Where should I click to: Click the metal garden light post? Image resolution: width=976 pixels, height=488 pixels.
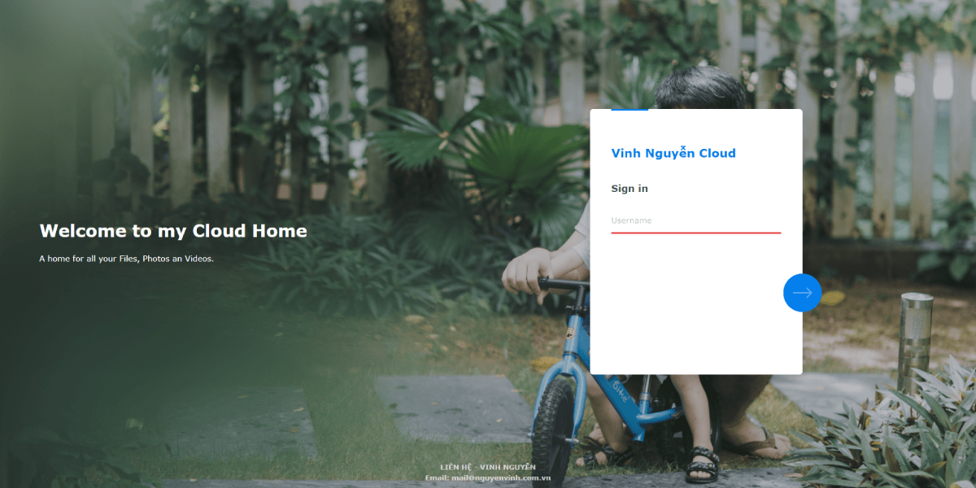916,340
